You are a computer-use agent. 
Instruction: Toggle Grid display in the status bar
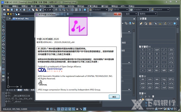[x=51, y=109]
